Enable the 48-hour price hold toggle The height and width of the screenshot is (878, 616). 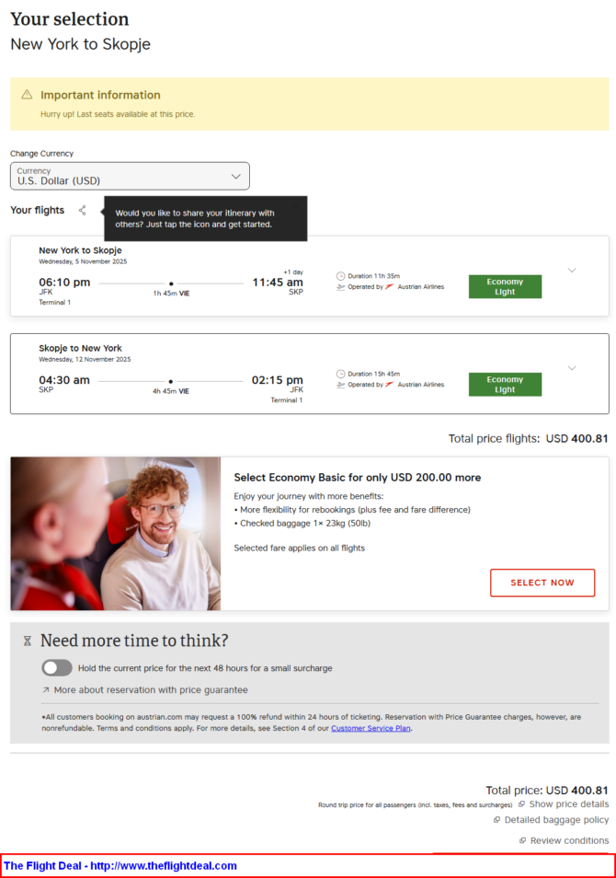click(57, 667)
